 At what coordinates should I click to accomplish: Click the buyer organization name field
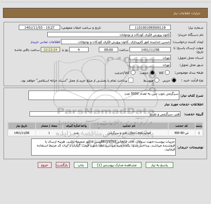coord(109,35)
